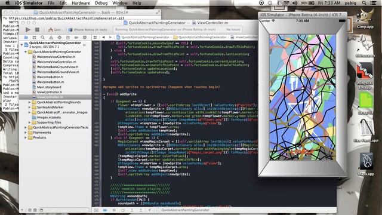Click the Xcode Stop button
This screenshot has width=382, height=215.
pos(37,29)
